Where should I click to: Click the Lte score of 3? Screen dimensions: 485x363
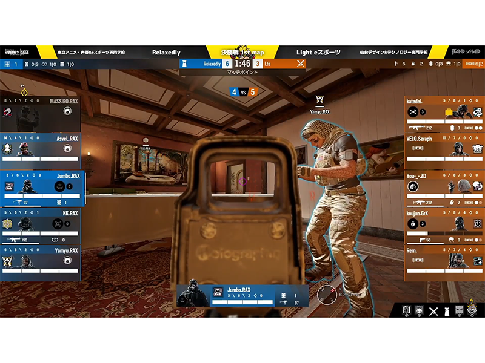pyautogui.click(x=257, y=64)
